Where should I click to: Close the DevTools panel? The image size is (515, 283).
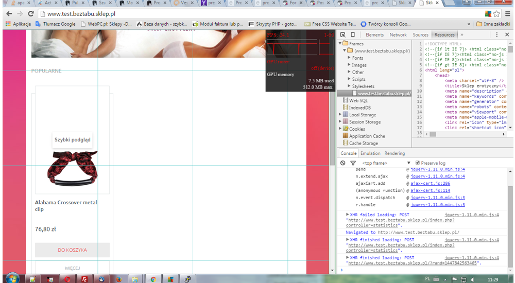click(507, 34)
